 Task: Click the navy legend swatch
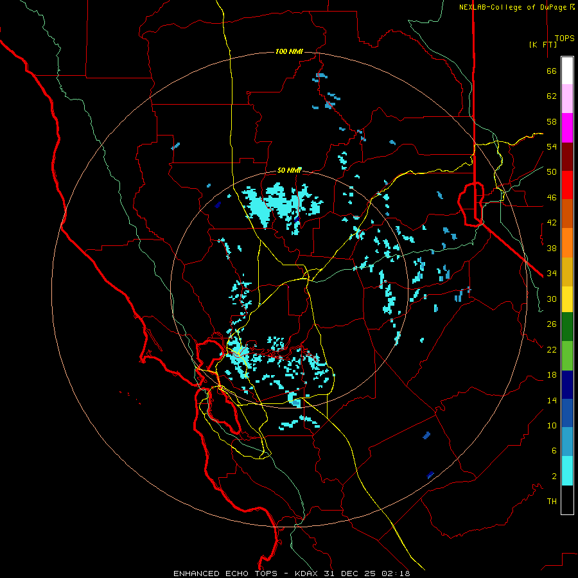point(567,385)
